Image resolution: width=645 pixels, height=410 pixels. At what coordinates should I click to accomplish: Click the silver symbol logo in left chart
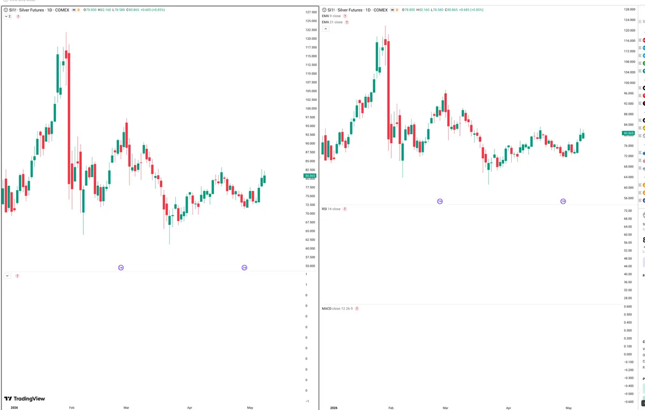(5, 10)
